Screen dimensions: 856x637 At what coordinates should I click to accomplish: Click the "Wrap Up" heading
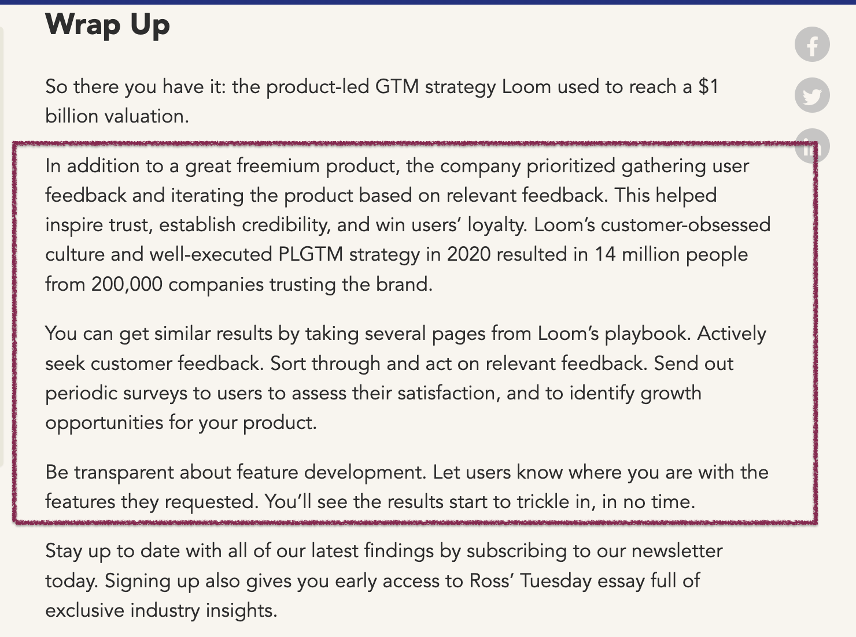pyautogui.click(x=108, y=25)
